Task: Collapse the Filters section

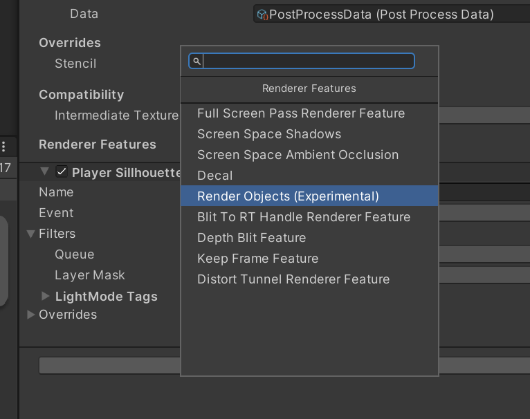Action: [30, 234]
